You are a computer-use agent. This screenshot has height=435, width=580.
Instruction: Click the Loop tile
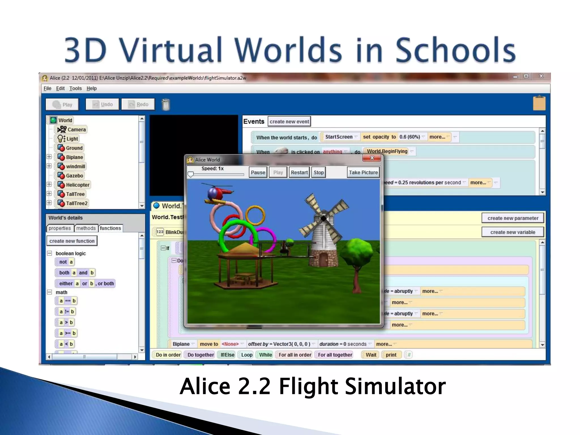point(245,355)
